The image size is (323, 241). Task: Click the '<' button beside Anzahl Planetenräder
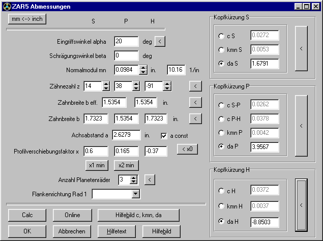pyautogui.click(x=148, y=179)
